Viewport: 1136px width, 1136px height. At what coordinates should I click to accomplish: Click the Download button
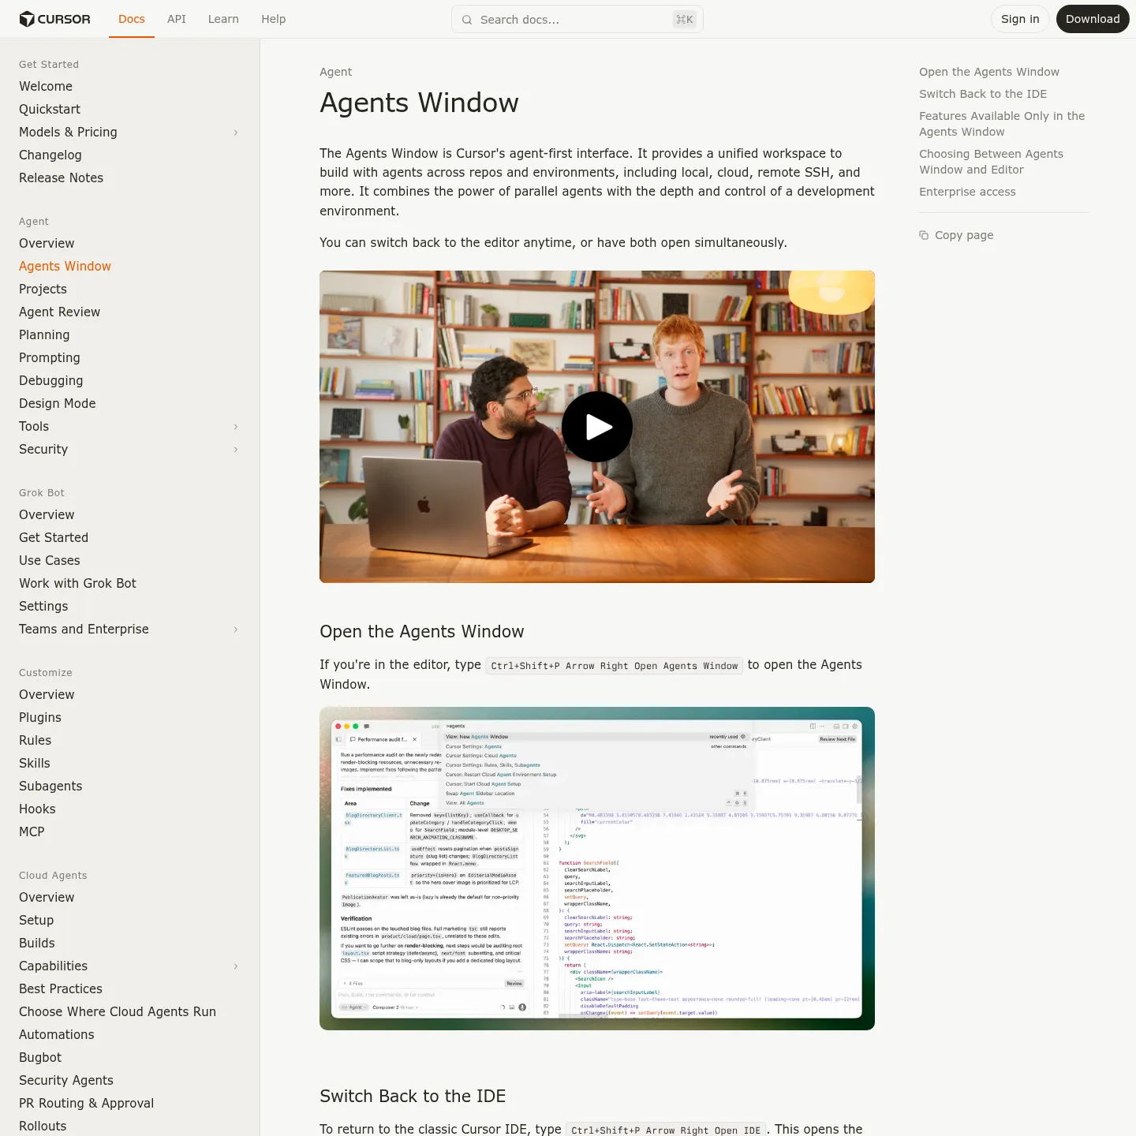click(1093, 19)
